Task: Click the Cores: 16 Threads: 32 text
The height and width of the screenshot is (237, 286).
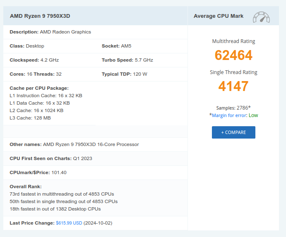Action: point(36,74)
